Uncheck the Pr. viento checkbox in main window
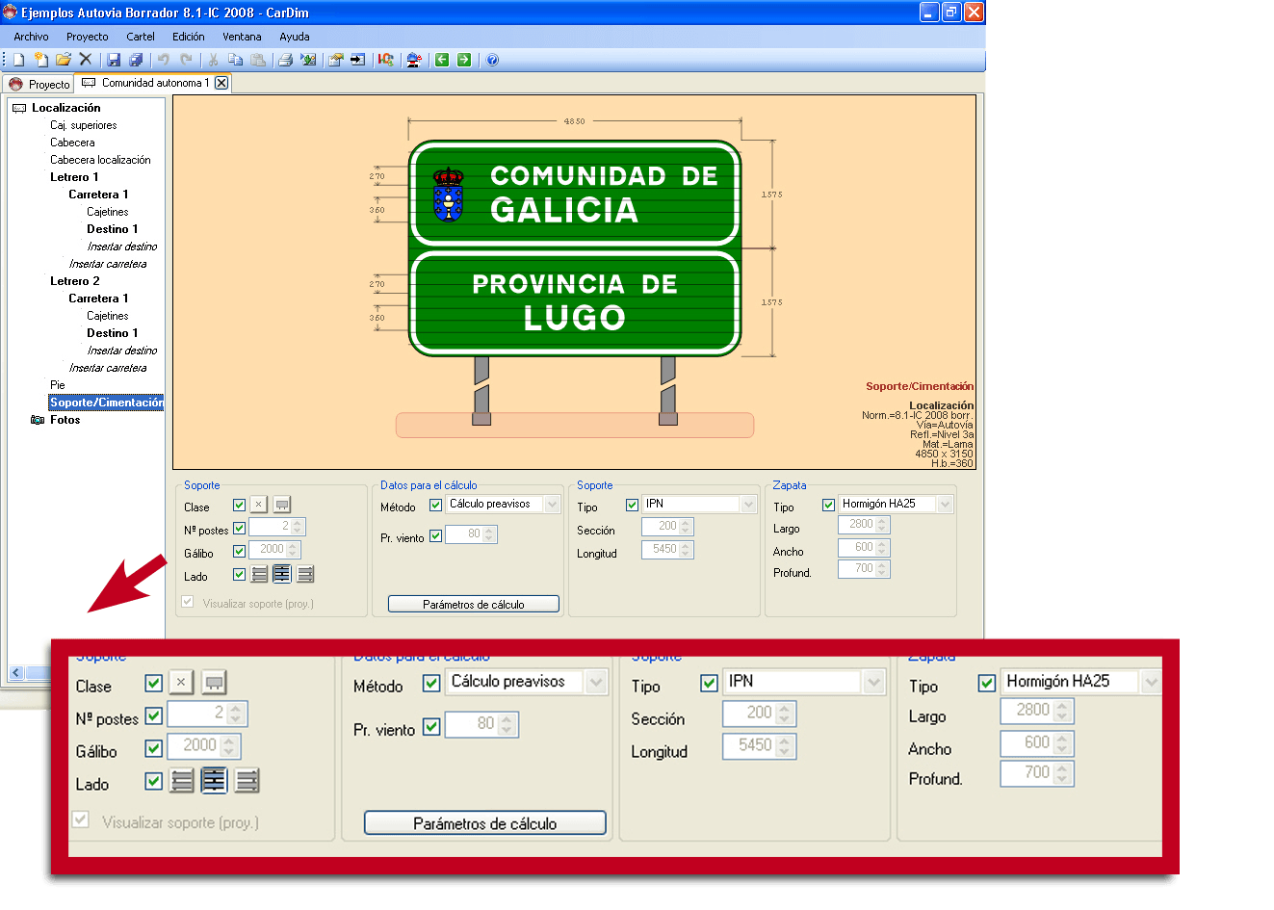 [435, 535]
